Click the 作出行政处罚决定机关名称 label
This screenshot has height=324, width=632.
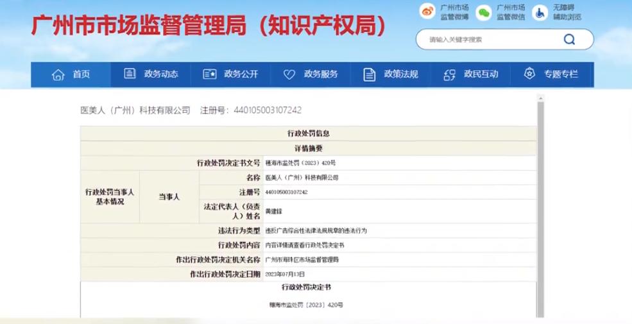pos(218,260)
